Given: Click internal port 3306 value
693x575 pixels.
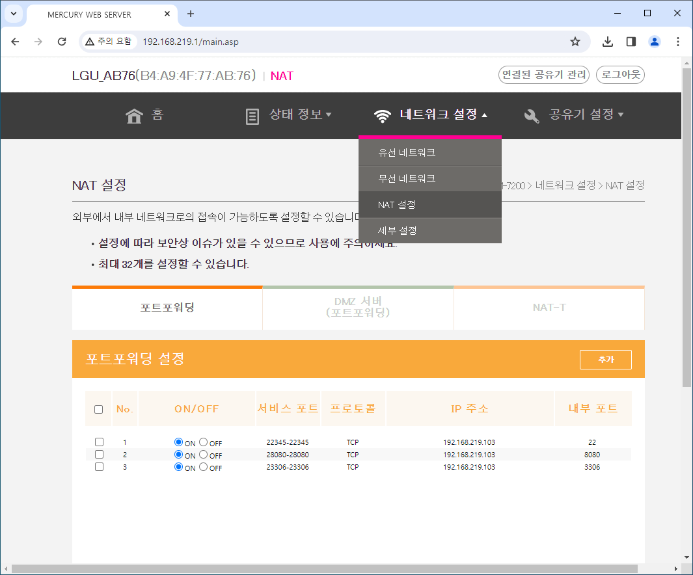Looking at the screenshot, I should click(x=592, y=467).
